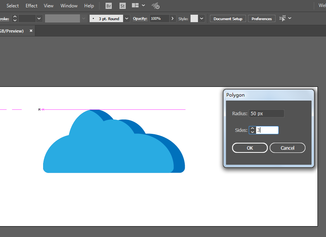Open the Window menu
Image resolution: width=326 pixels, height=237 pixels.
coord(69,6)
